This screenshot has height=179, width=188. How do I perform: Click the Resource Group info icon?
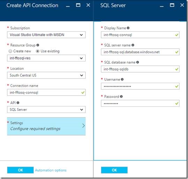click(x=38, y=45)
